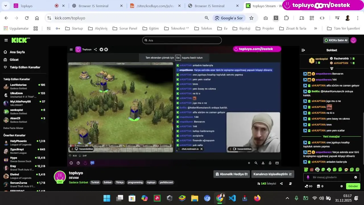Click the Bir mesaj gönderin input
The height and width of the screenshot is (205, 364).
(x=332, y=177)
